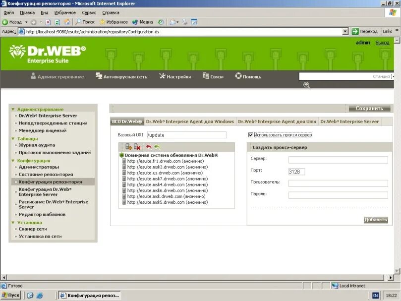This screenshot has height=301, width=401.
Task: Open Станция search type dropdown
Action: 393,76
